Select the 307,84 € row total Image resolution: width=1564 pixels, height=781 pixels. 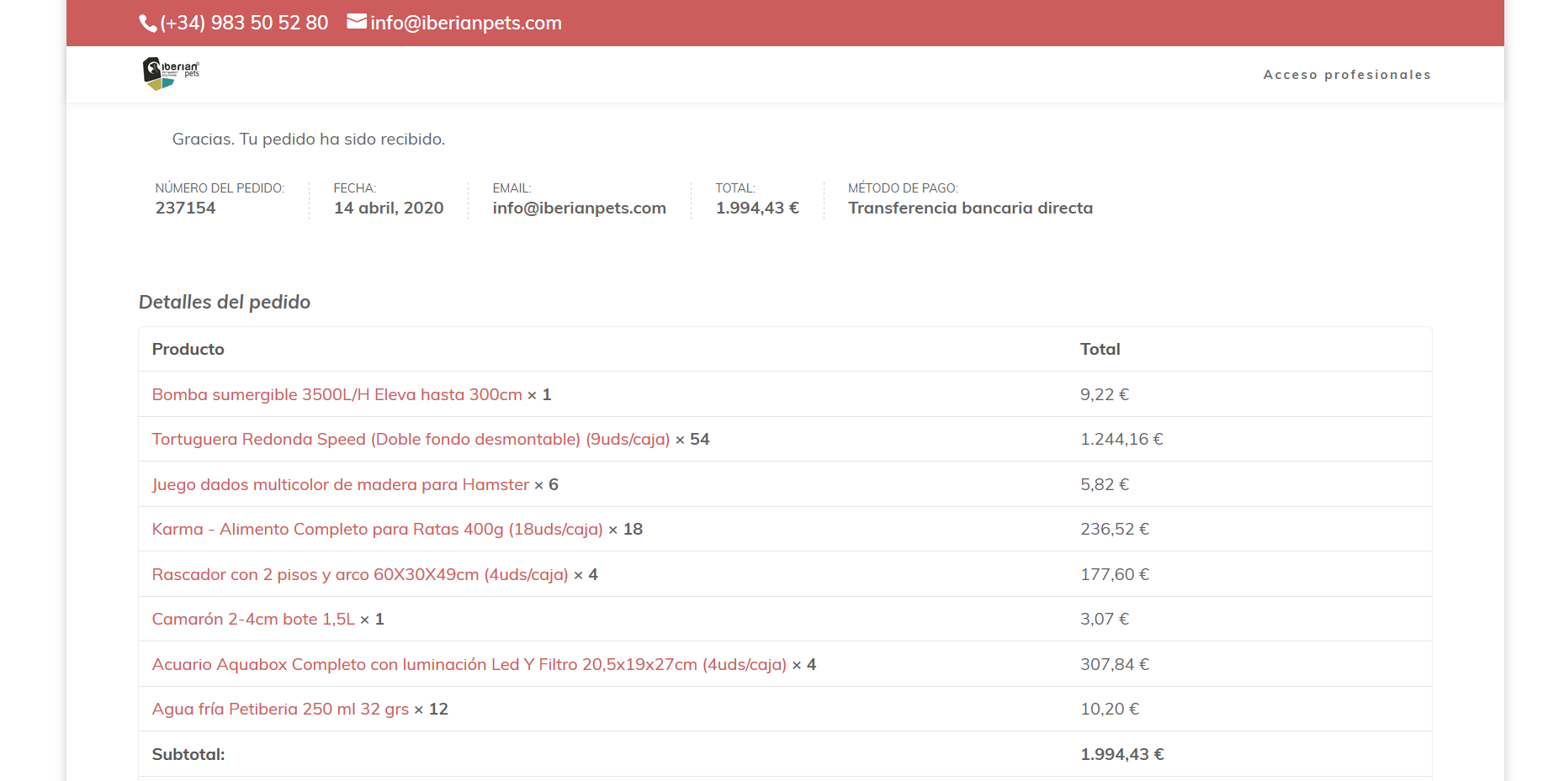coord(1115,664)
